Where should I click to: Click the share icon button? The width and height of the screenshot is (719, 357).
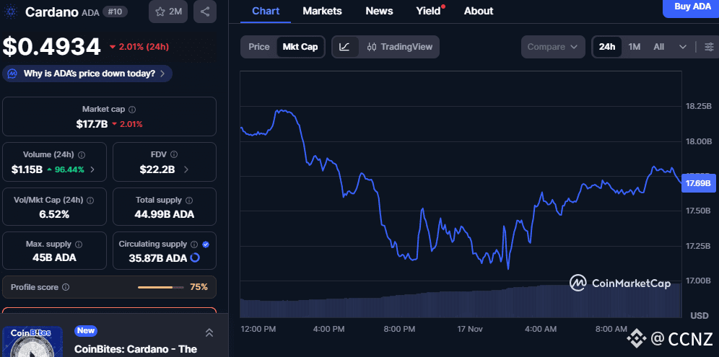coord(205,12)
